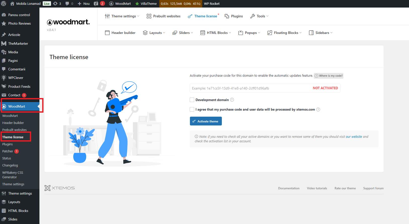Click the woodmart logo in header

point(68,22)
